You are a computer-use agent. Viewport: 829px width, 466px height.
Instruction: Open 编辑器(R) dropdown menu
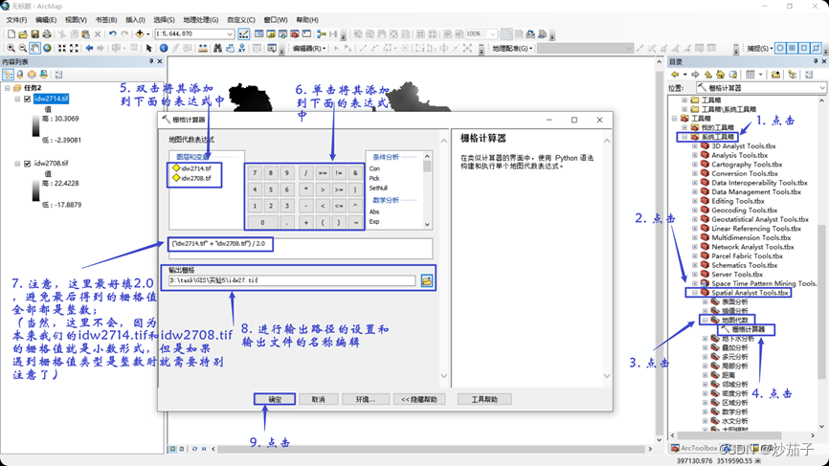point(309,48)
